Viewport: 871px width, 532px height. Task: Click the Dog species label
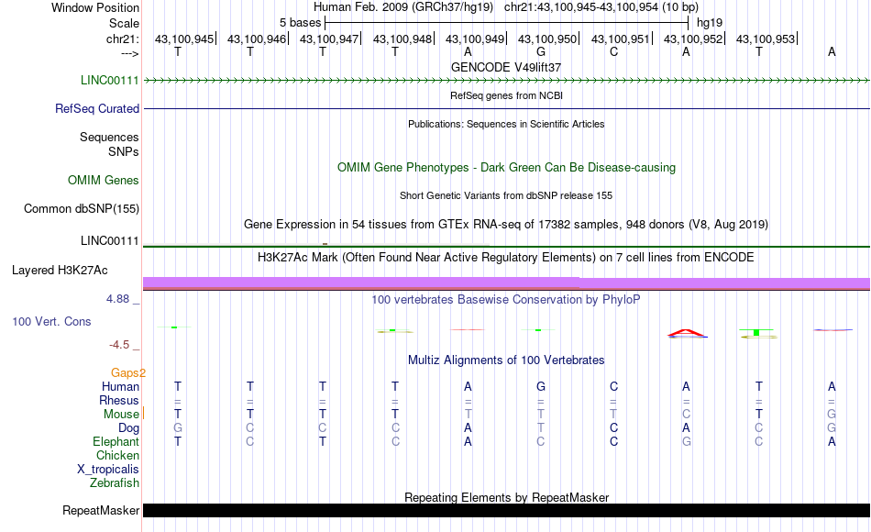click(x=128, y=428)
